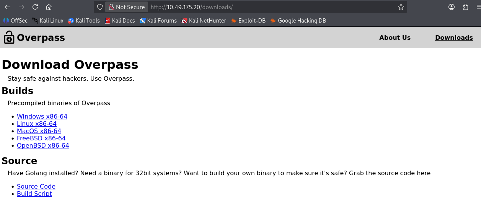Click the Overpass site title
Viewport: 481px width, 215px height.
tap(41, 37)
